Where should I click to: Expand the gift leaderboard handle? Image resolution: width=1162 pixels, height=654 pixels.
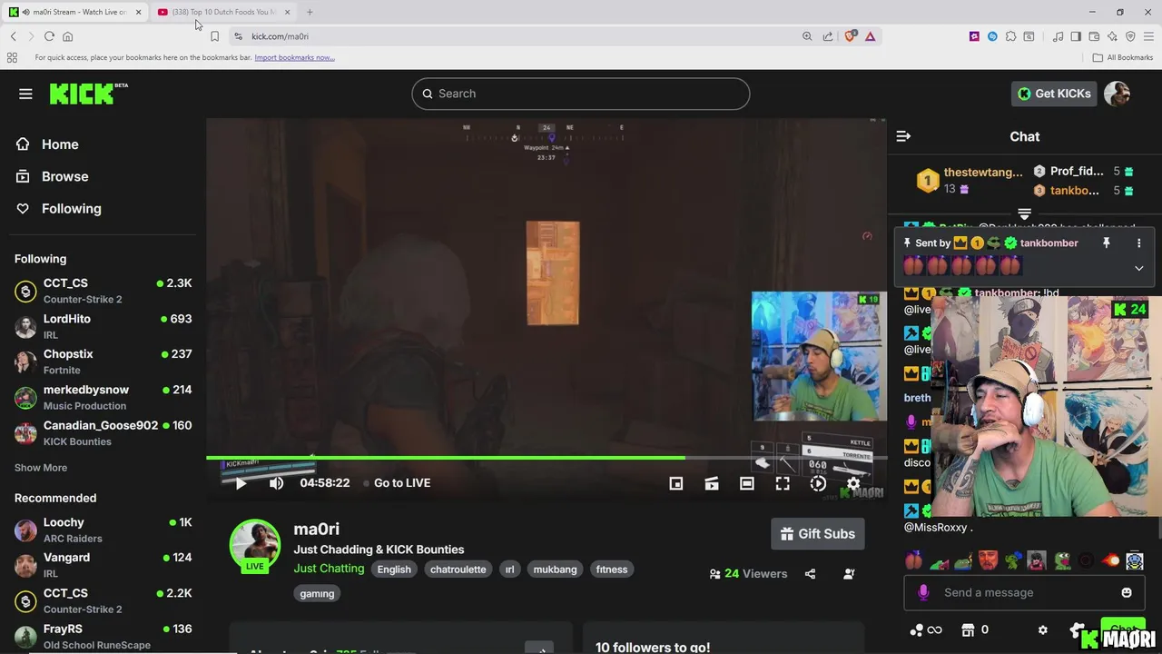coord(1025,214)
